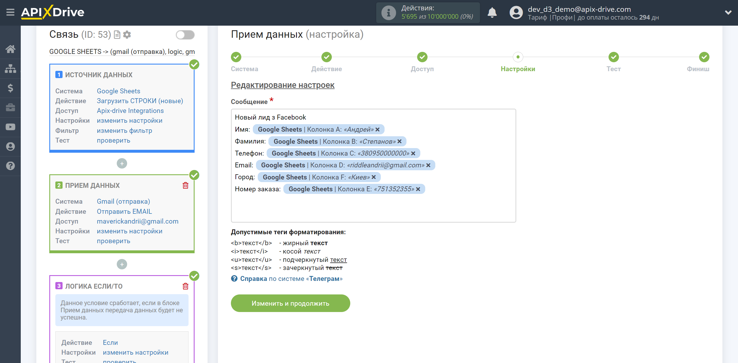Open connections sitemap sidebar icon
This screenshot has width=738, height=363.
(x=10, y=69)
